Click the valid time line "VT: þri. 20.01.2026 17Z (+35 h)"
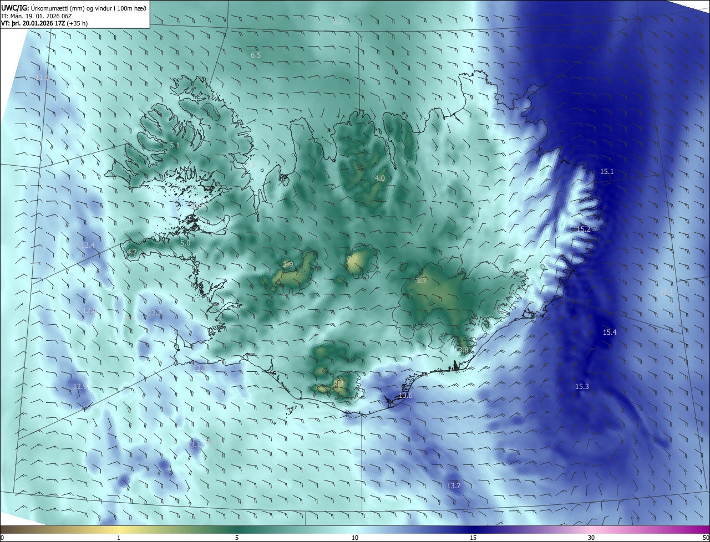Viewport: 710px width, 542px height. click(44, 23)
